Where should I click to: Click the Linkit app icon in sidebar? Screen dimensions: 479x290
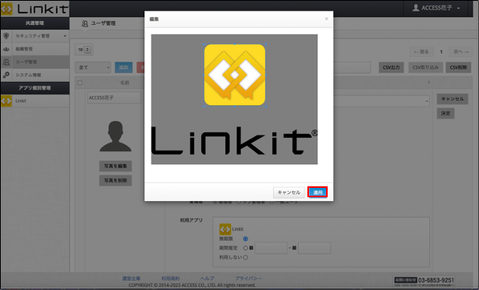(x=6, y=101)
